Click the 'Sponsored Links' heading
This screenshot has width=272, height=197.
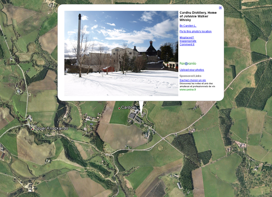pyautogui.click(x=190, y=76)
